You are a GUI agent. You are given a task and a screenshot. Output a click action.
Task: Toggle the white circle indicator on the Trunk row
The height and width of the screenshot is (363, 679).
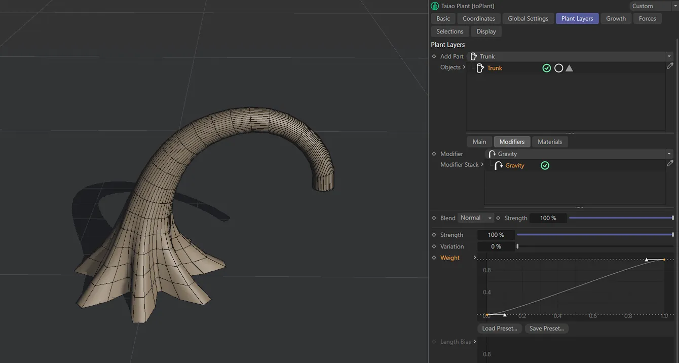[x=558, y=67]
